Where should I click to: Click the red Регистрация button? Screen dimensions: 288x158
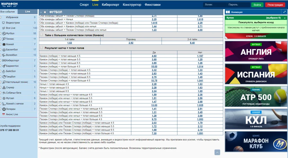[x=275, y=5]
